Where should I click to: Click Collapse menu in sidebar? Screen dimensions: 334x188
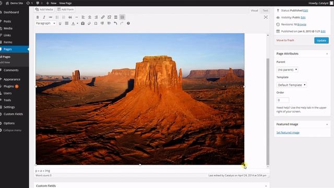coord(12,130)
